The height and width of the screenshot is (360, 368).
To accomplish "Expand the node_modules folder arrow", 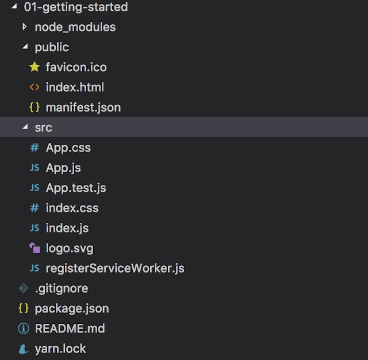I will click(24, 27).
